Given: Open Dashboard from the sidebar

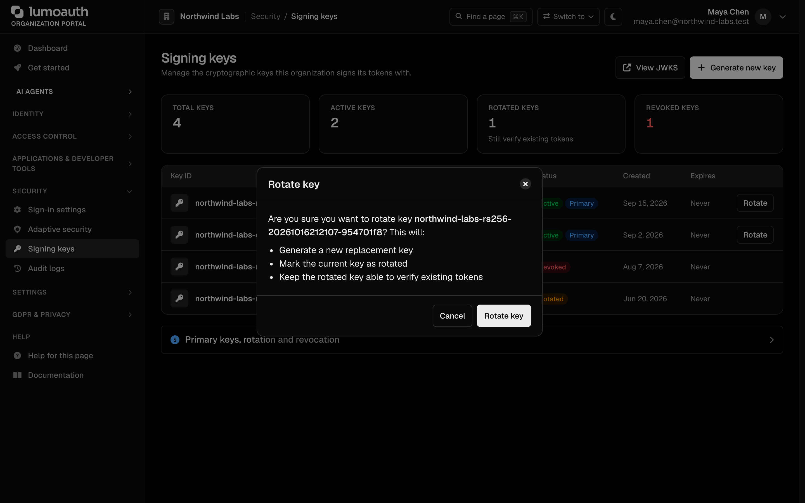Looking at the screenshot, I should coord(72,48).
